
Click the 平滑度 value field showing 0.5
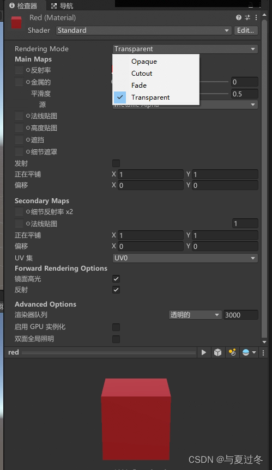tap(245, 94)
